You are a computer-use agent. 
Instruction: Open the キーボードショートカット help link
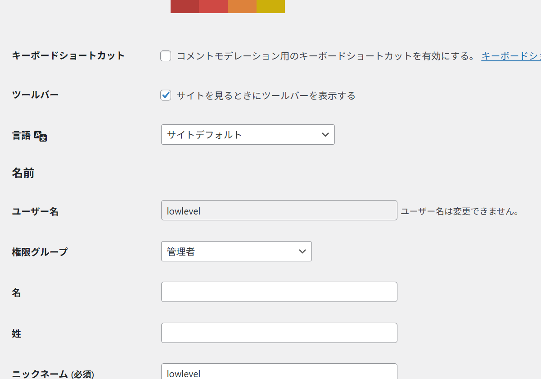[x=511, y=56]
